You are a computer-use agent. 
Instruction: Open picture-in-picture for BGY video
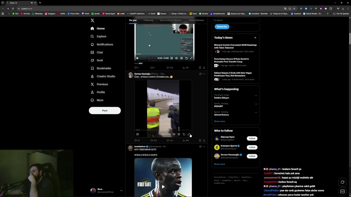[186, 58]
